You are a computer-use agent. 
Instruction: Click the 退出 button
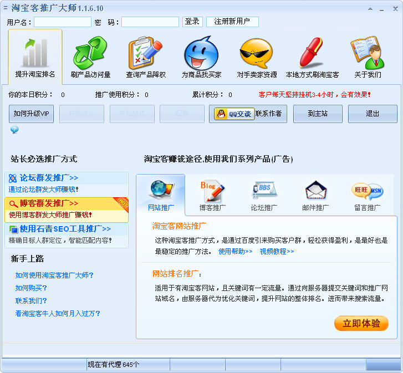[x=373, y=114]
